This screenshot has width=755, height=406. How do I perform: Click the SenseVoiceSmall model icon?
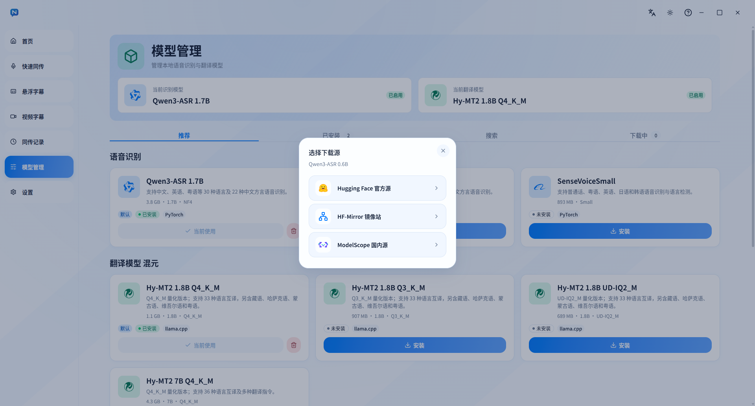[x=540, y=187]
